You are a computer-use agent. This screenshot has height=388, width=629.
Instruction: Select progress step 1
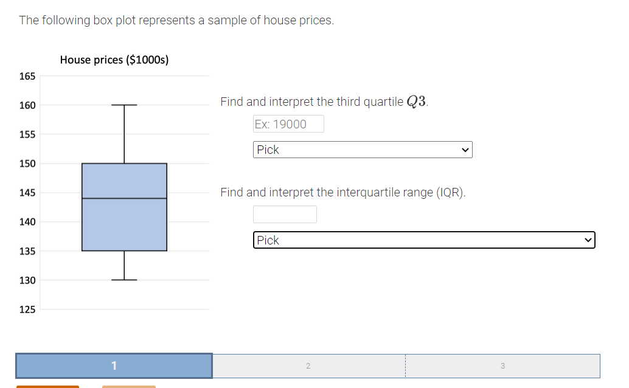[114, 365]
